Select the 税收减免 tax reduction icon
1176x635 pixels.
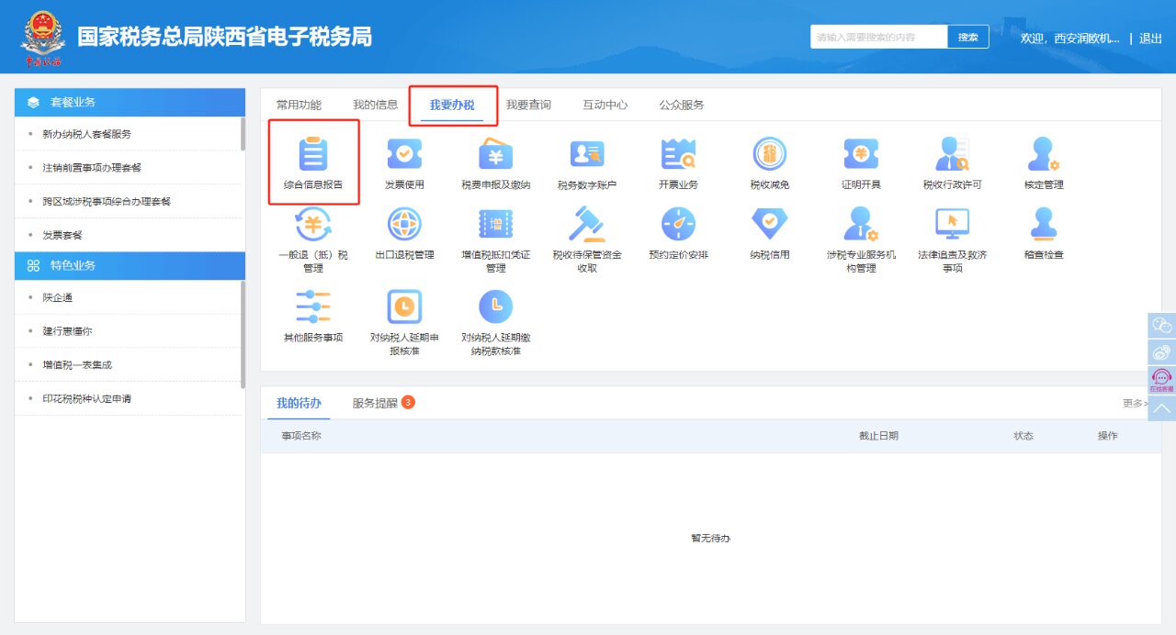coord(770,162)
